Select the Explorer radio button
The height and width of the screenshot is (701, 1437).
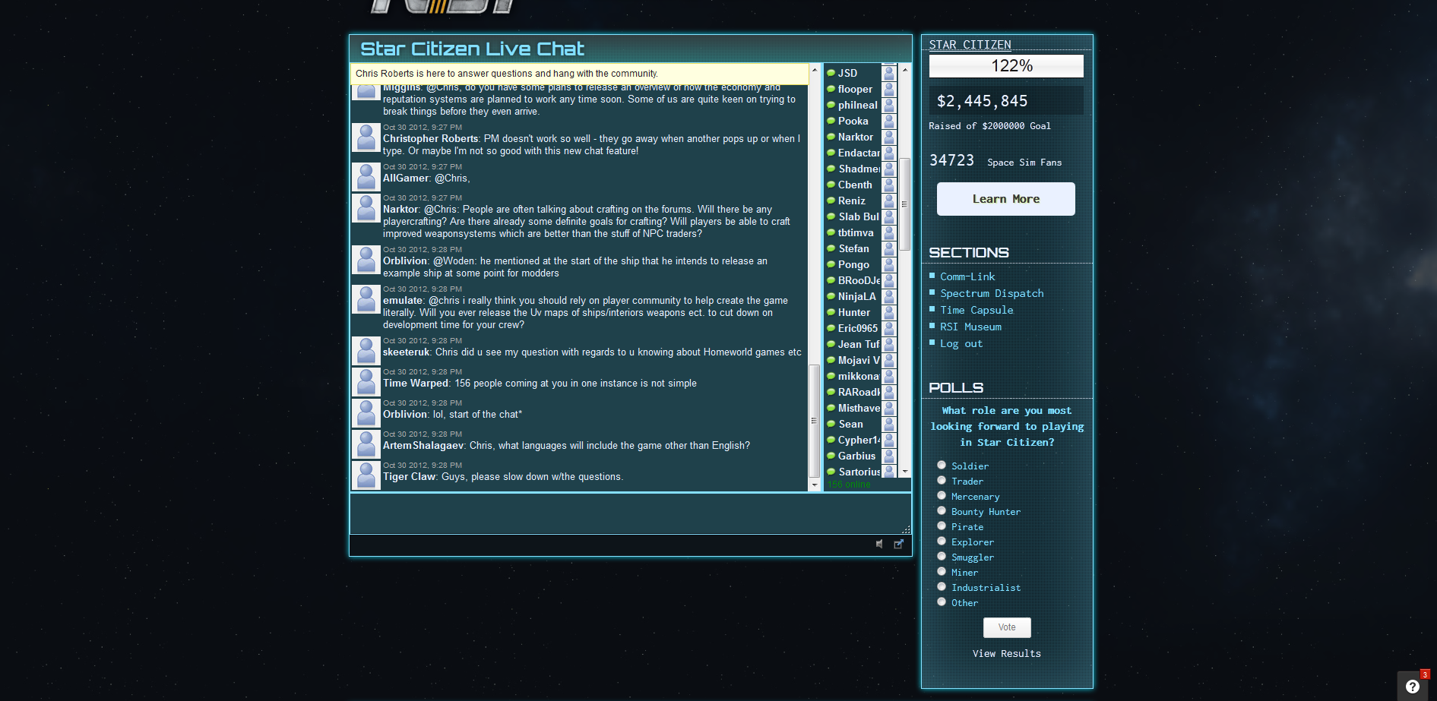[942, 541]
